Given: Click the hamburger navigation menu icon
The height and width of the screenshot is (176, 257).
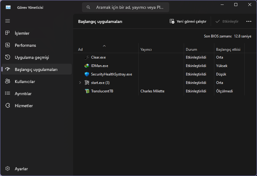Looking at the screenshot, I should (8, 21).
